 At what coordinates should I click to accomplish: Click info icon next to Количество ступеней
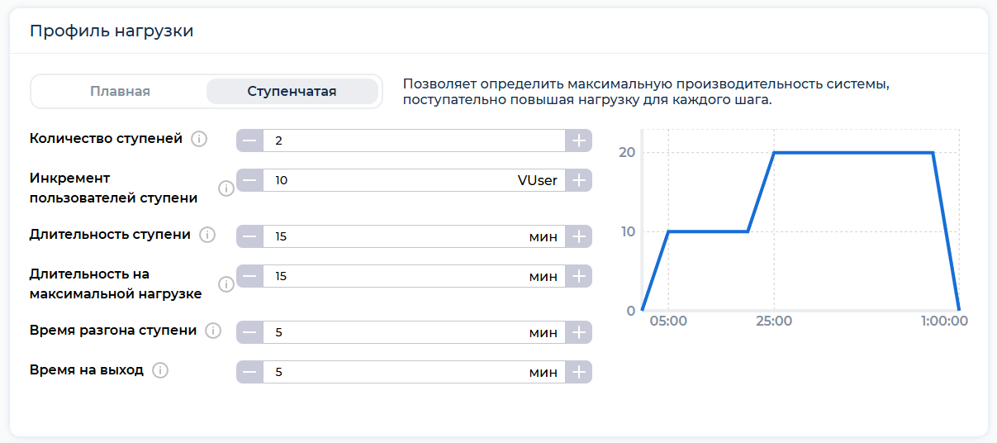pos(199,139)
